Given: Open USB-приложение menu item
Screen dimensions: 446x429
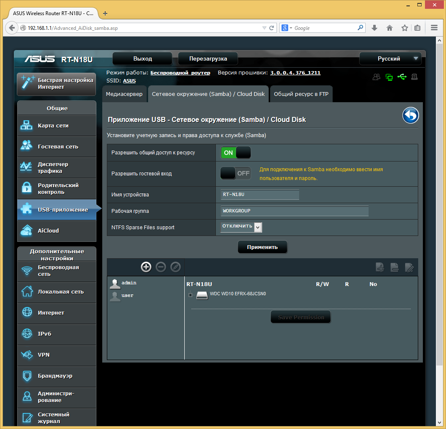Looking at the screenshot, I should (57, 210).
